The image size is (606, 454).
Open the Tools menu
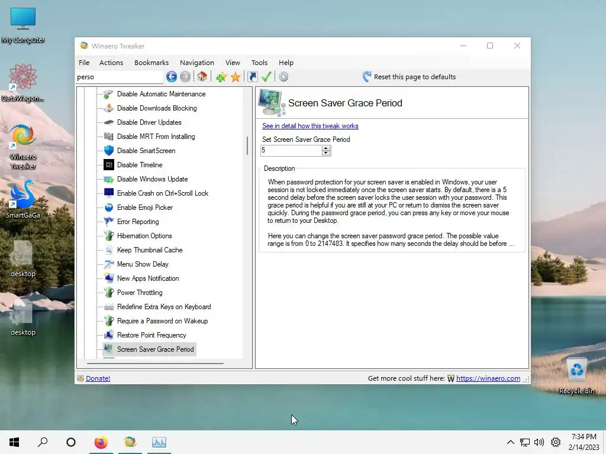tap(259, 63)
